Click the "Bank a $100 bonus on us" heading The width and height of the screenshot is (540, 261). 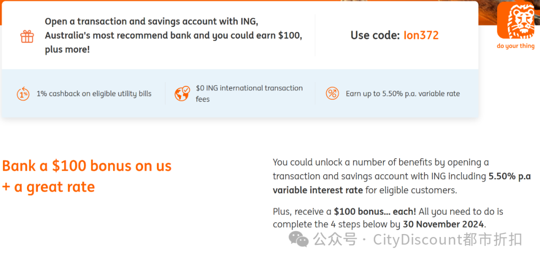click(87, 166)
